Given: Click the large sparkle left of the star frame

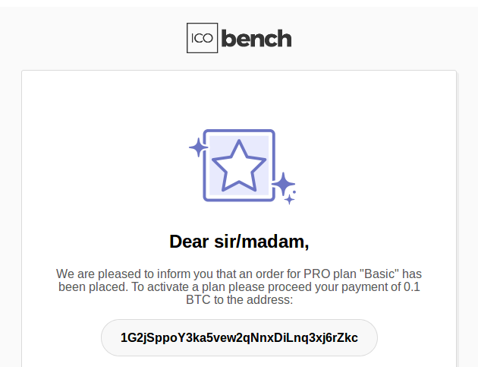Looking at the screenshot, I should tap(199, 147).
